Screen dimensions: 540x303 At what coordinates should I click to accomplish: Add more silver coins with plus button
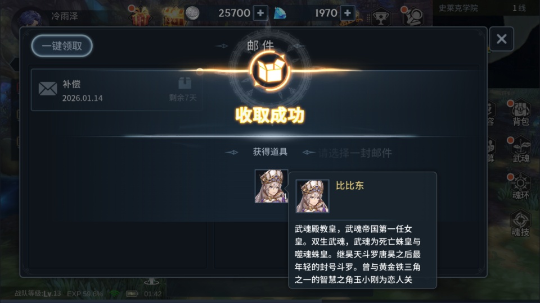(x=260, y=13)
